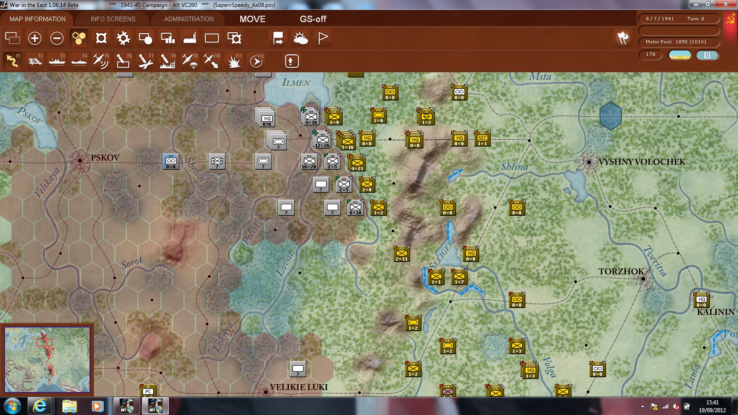Open the ADMINISTRATION tab
This screenshot has height=415, width=738.
pos(189,19)
